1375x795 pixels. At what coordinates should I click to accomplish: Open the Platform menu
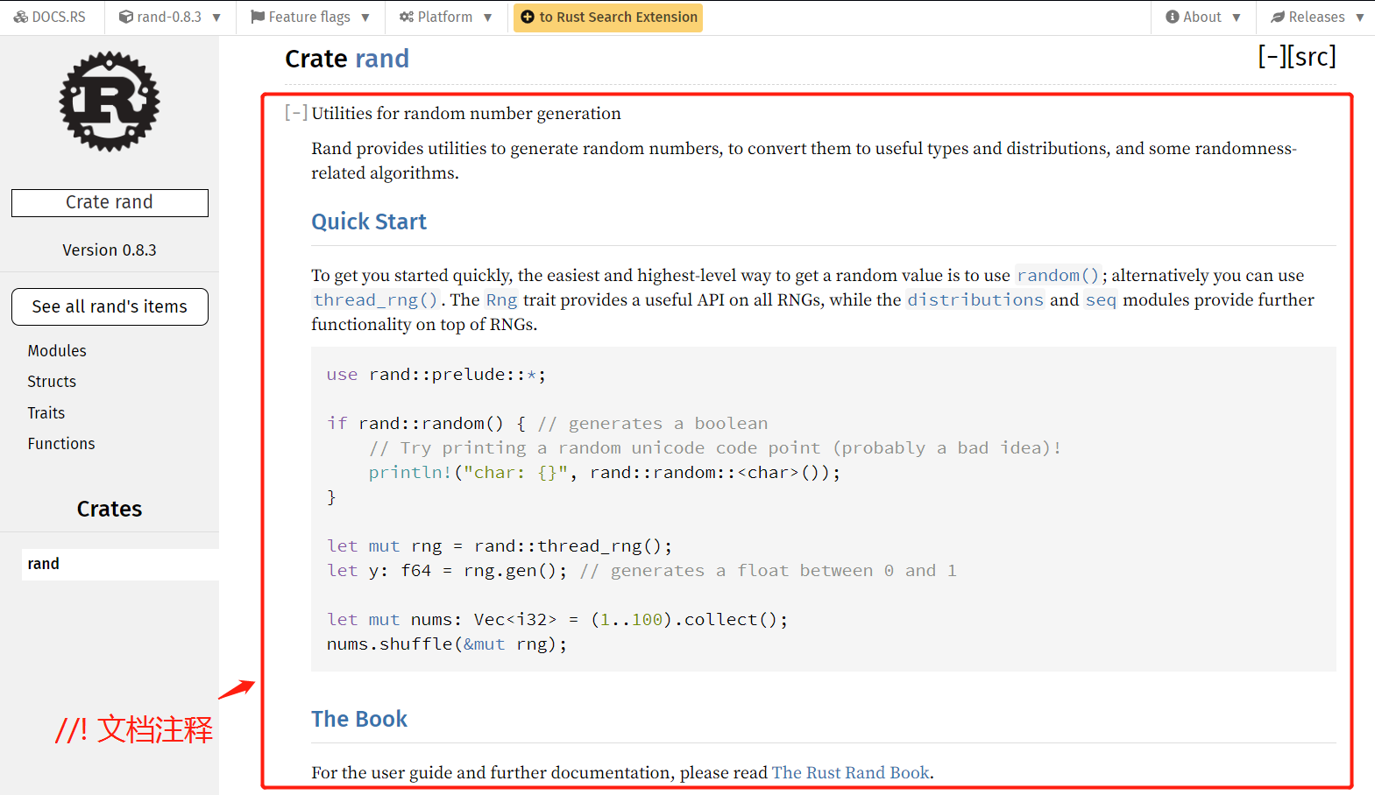click(x=446, y=18)
